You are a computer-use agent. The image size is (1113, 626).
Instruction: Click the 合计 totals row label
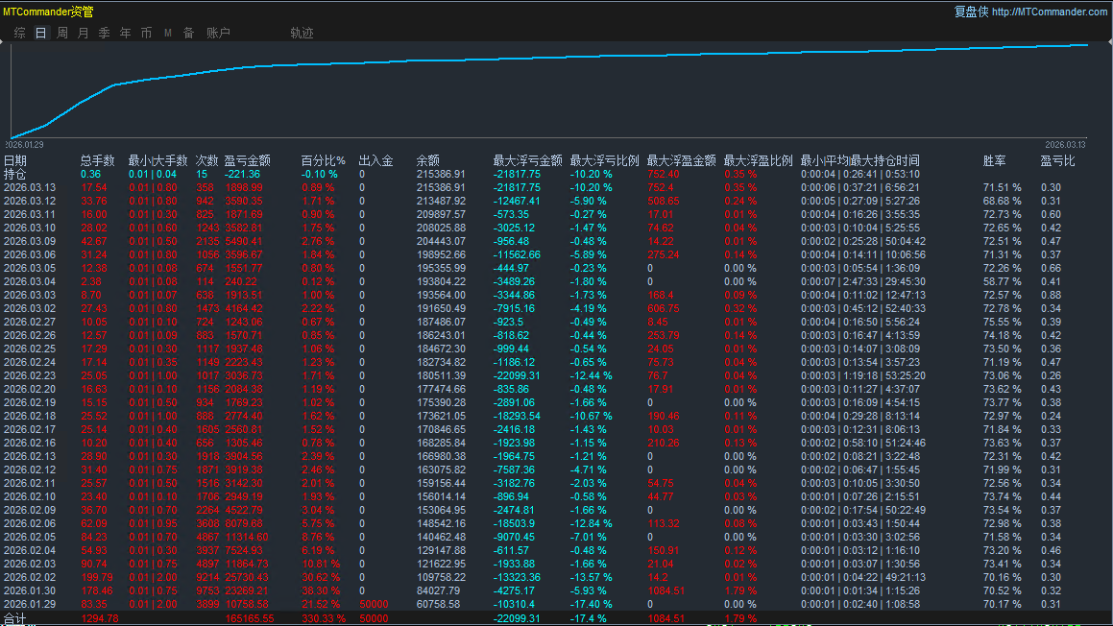[15, 618]
